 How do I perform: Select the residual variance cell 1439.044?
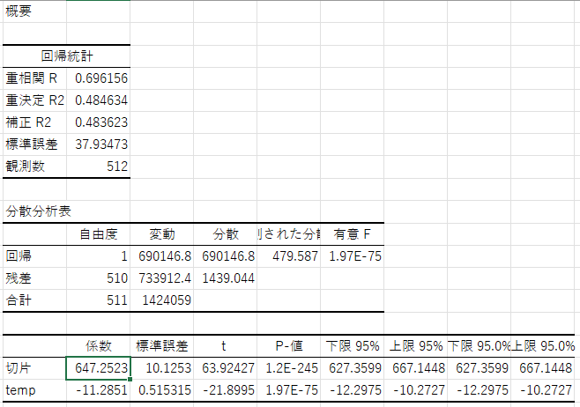point(227,278)
